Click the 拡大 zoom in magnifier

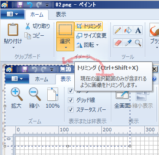(x=16, y=94)
